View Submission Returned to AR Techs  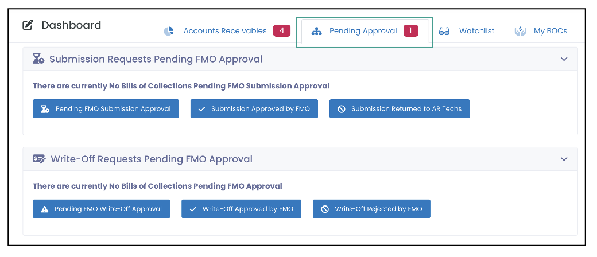(400, 109)
